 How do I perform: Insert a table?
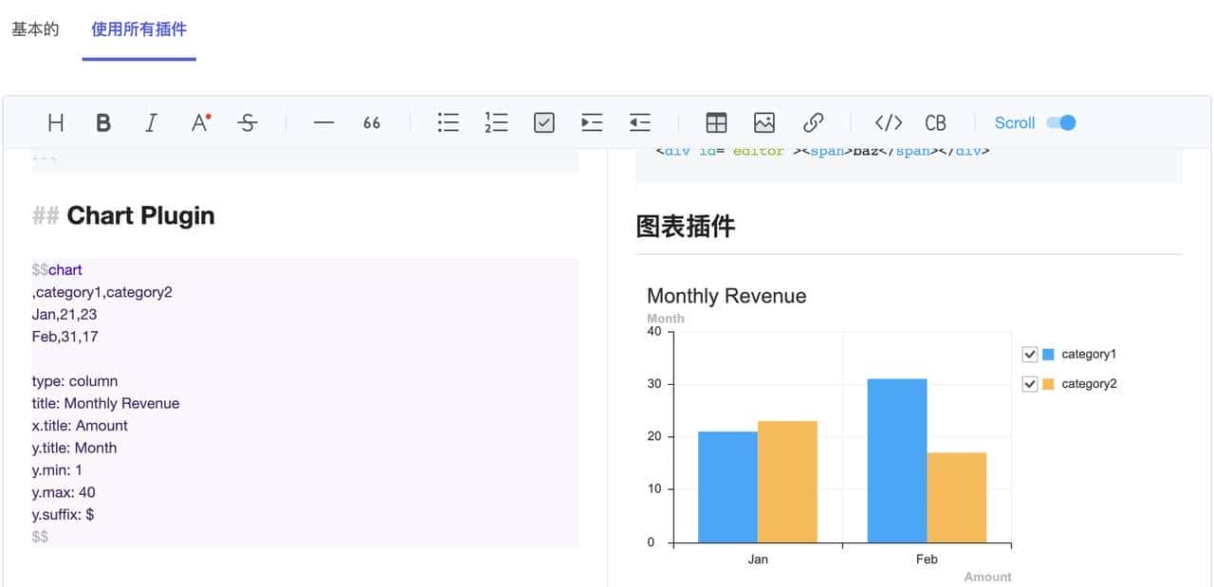coord(716,122)
